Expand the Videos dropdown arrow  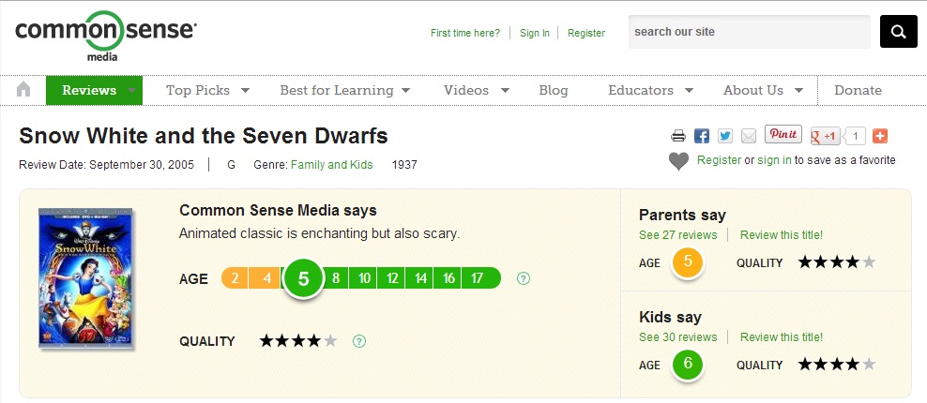click(505, 91)
